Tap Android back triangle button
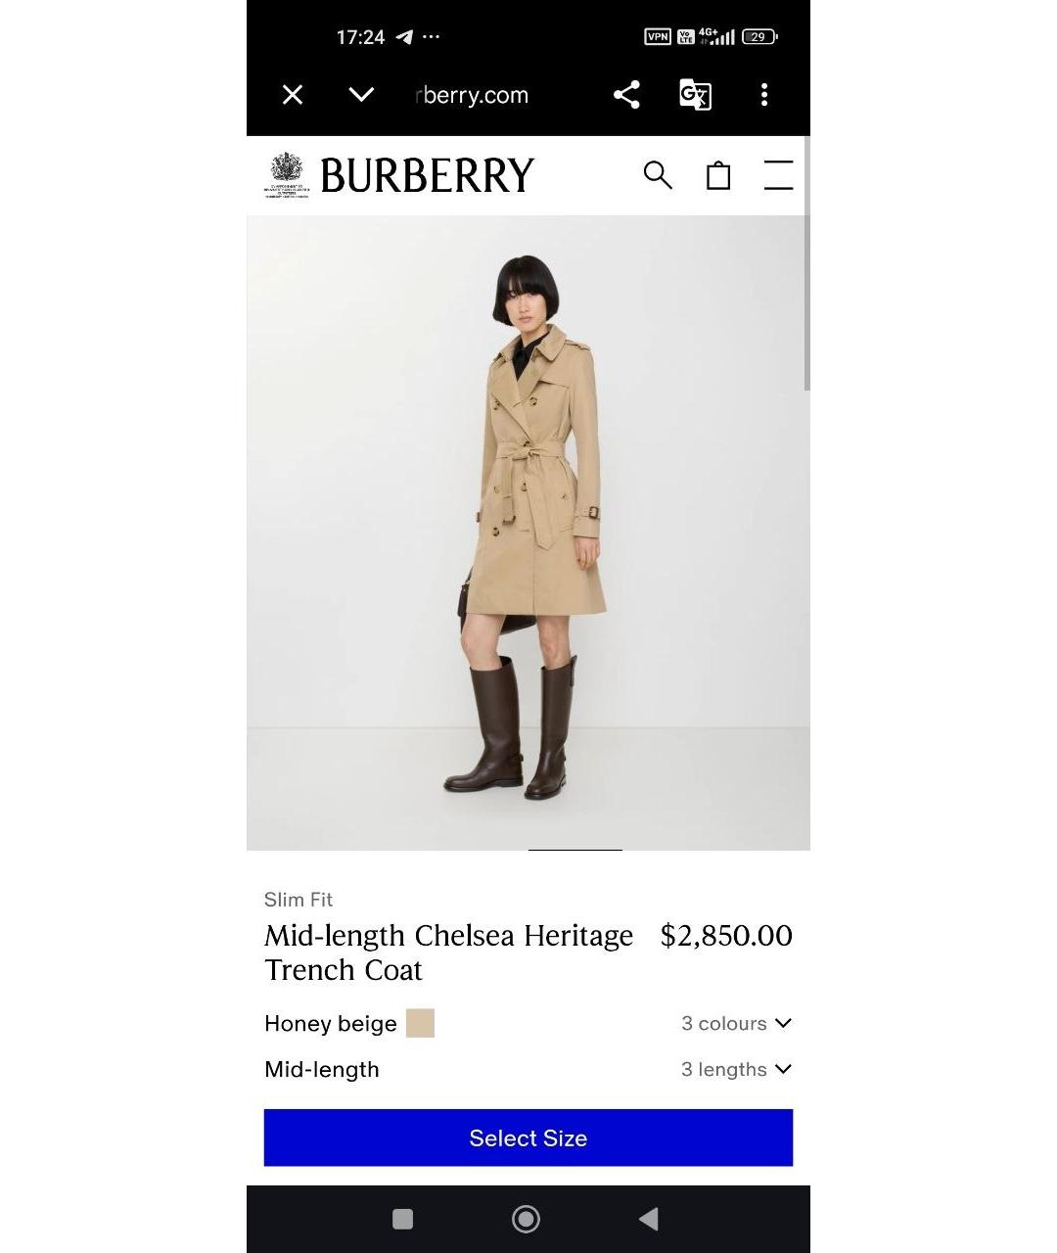The height and width of the screenshot is (1253, 1057). coord(648,1219)
